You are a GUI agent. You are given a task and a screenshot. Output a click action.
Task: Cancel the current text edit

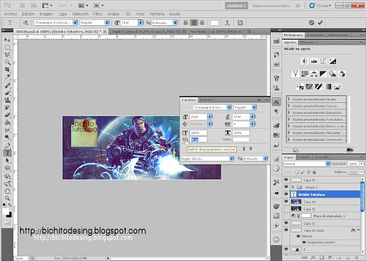click(x=311, y=22)
